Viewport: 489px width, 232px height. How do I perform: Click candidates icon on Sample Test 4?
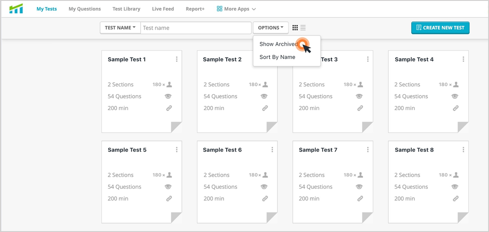(456, 85)
